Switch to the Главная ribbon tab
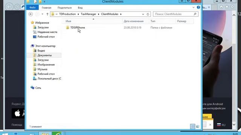The image size is (241, 135). (x=46, y=7)
